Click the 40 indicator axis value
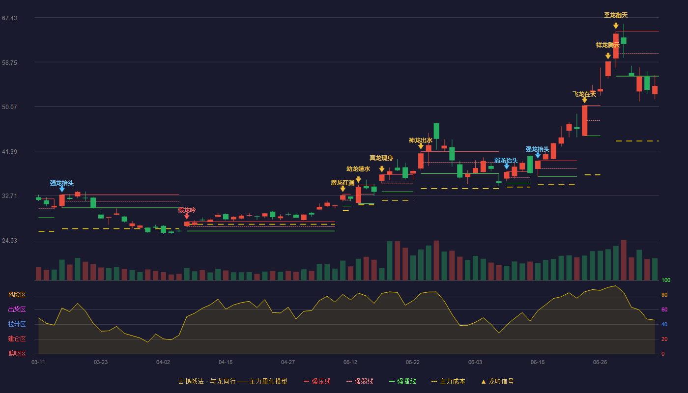Screen dimensions: 688x393 [664, 325]
